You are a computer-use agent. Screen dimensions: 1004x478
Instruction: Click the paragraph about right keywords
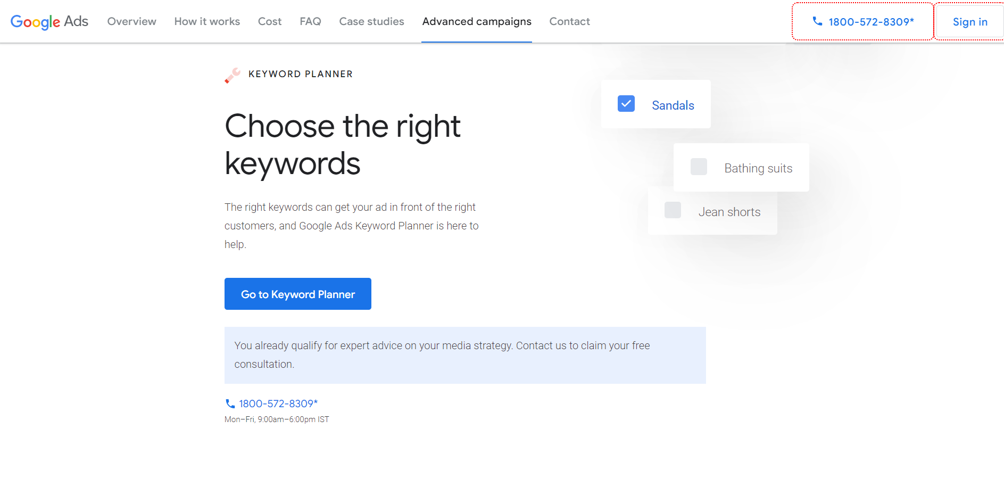point(352,226)
